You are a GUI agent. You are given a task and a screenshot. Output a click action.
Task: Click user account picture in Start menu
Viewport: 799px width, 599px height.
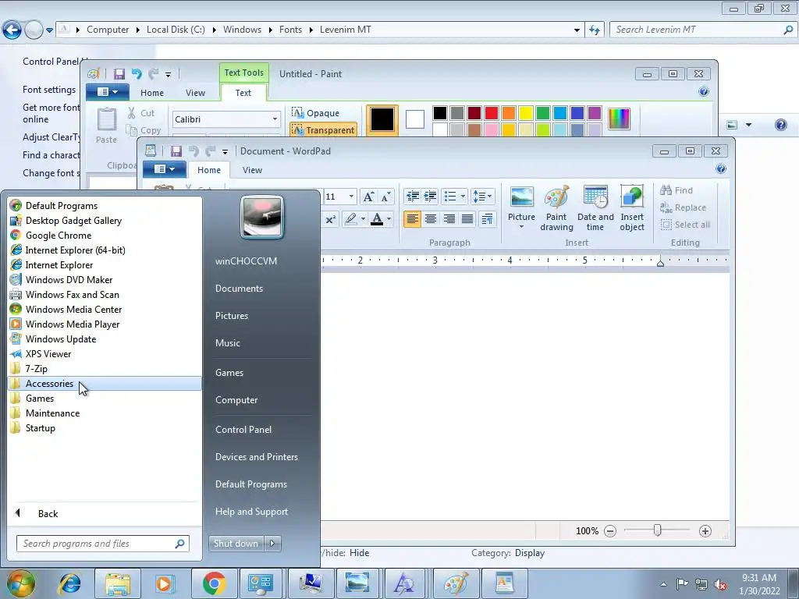pyautogui.click(x=262, y=218)
